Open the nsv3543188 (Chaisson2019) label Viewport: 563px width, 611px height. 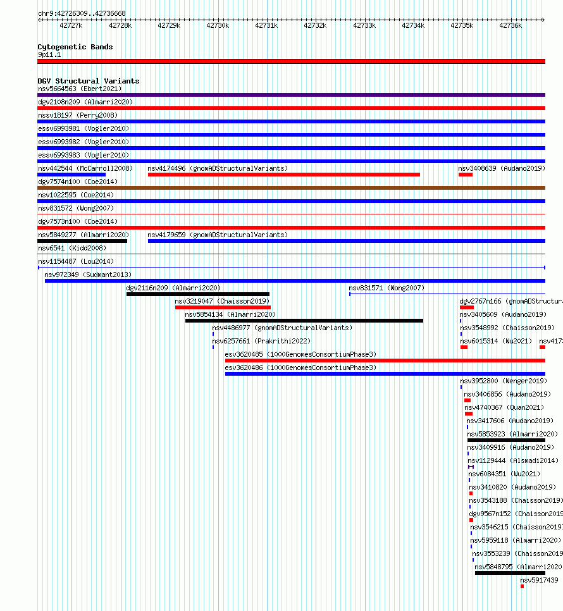(x=516, y=500)
